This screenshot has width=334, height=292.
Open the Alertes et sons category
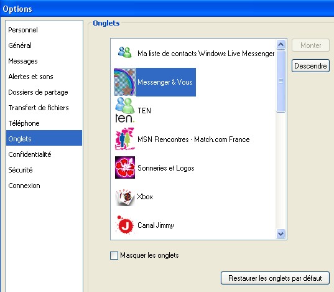(x=30, y=77)
